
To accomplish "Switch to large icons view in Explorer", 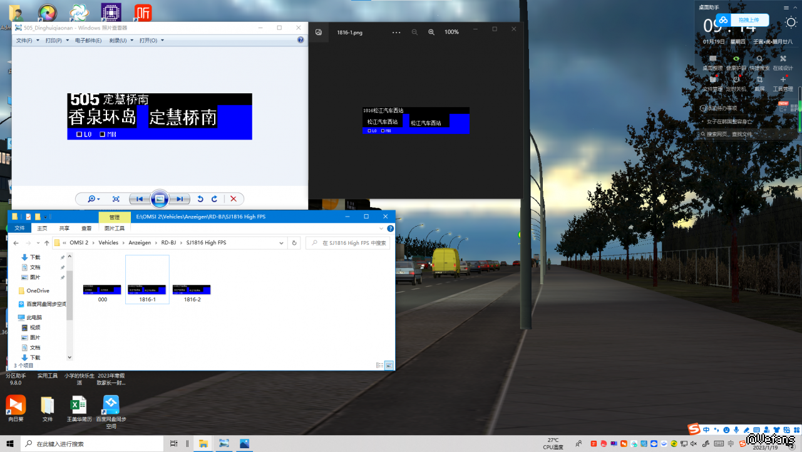I will (389, 365).
